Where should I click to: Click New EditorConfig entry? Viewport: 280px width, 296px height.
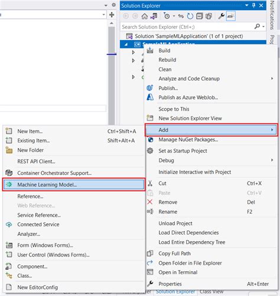pyautogui.click(x=74, y=287)
